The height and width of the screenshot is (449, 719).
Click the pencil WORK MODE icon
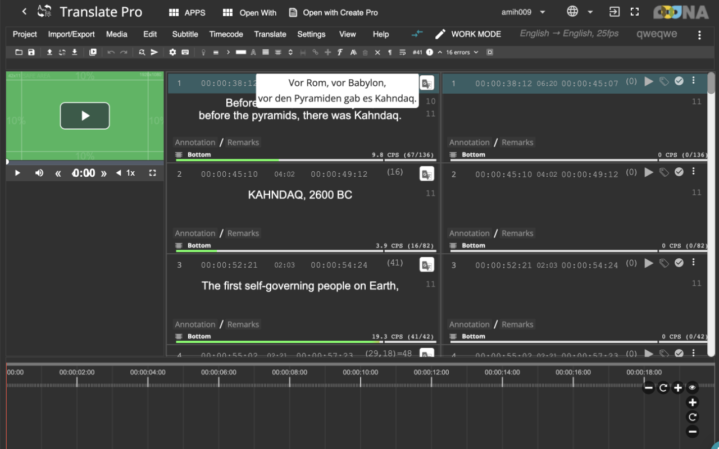pos(440,34)
